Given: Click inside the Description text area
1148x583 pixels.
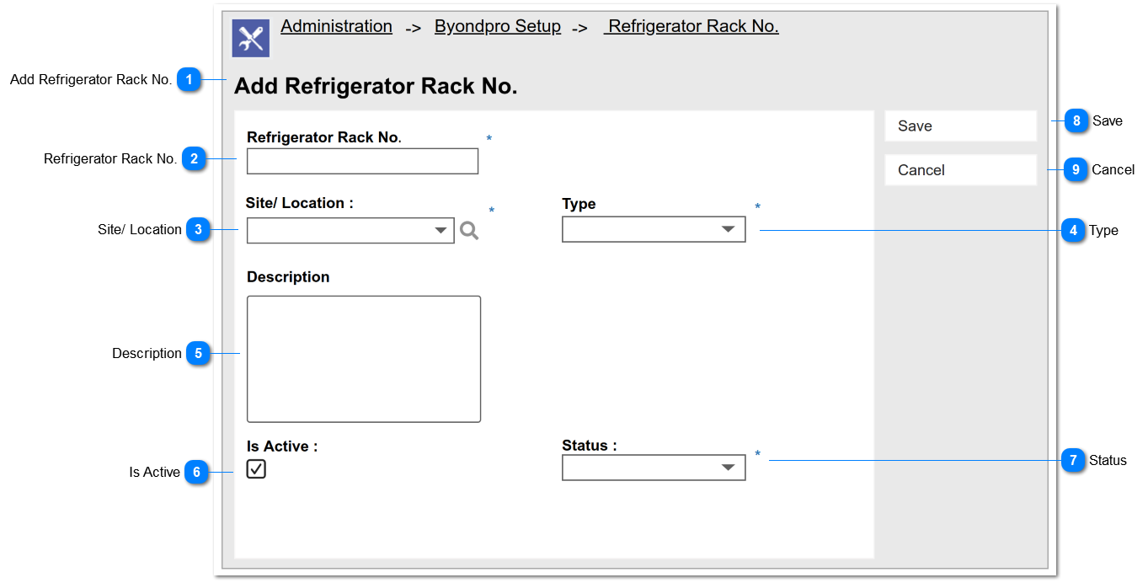Looking at the screenshot, I should pos(364,359).
